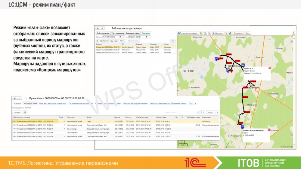Click the map help question mark icon
Viewport: 301px width, 169px height.
293,33
